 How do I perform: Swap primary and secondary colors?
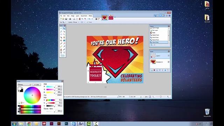(x=22, y=88)
